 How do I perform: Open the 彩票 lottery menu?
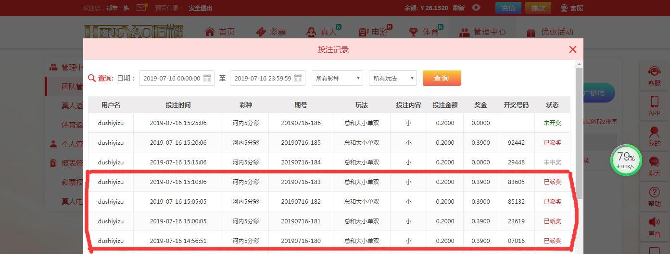click(271, 32)
